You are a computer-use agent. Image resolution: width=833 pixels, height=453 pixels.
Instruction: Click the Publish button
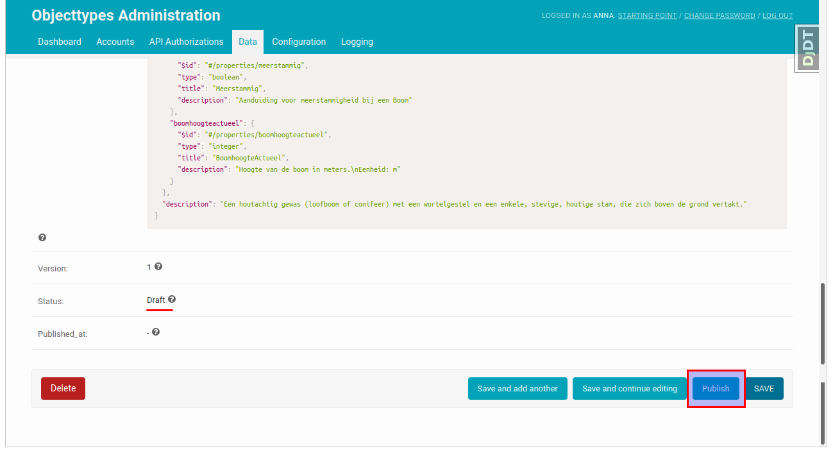pyautogui.click(x=716, y=388)
